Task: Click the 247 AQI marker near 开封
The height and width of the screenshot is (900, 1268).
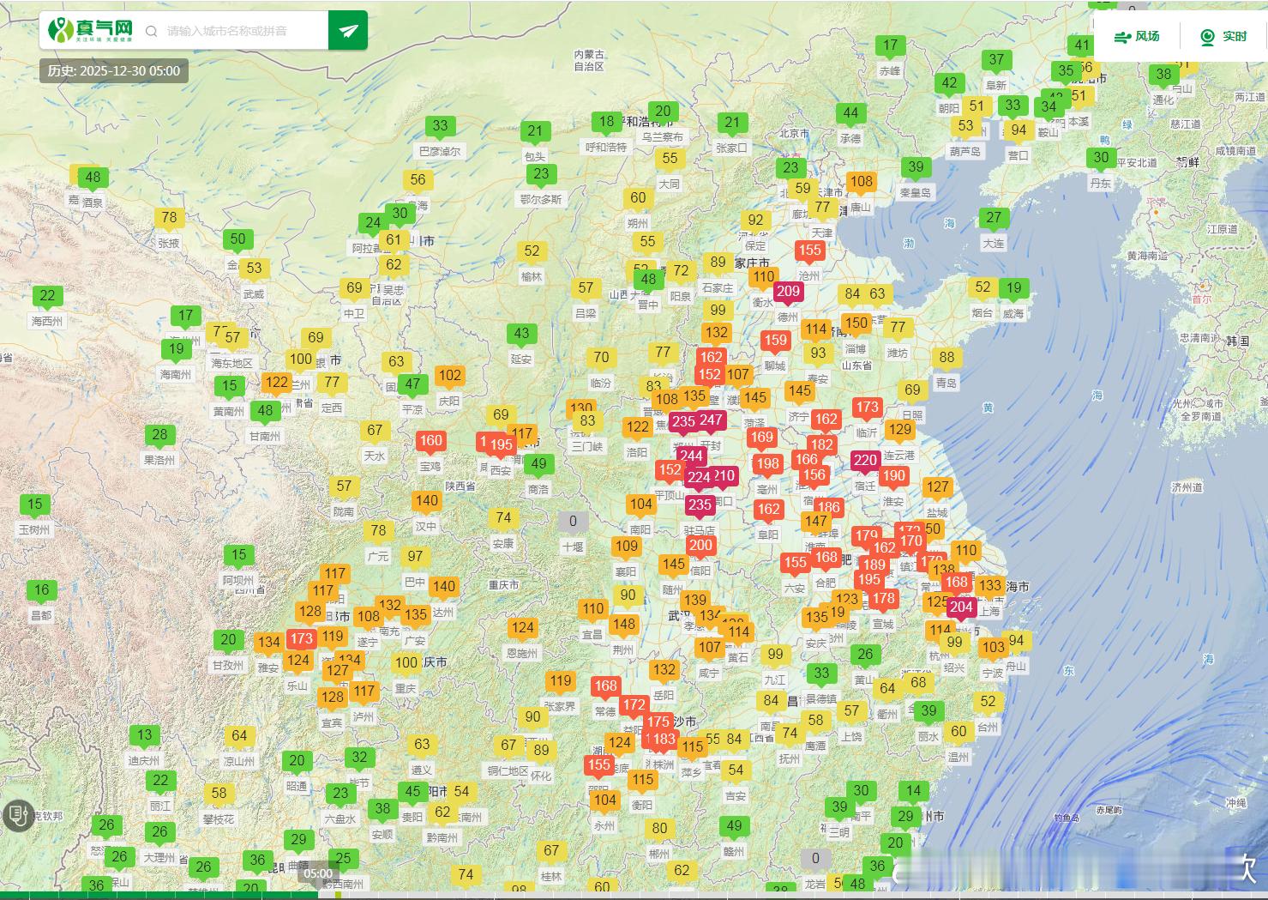Action: click(x=711, y=420)
